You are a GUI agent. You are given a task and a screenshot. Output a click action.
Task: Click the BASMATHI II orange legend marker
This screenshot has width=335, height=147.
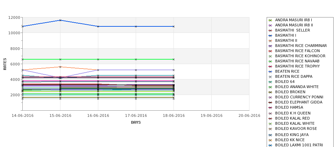pyautogui.click(x=270, y=41)
